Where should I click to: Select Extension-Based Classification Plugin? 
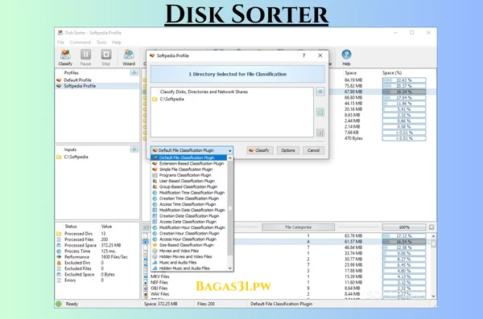point(189,163)
